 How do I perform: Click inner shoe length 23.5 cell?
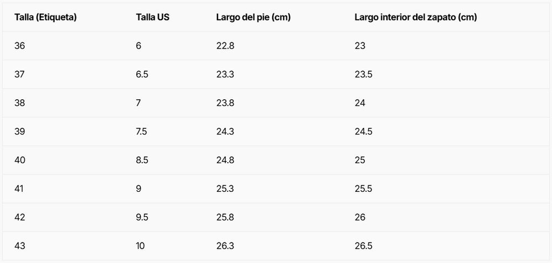[363, 74]
